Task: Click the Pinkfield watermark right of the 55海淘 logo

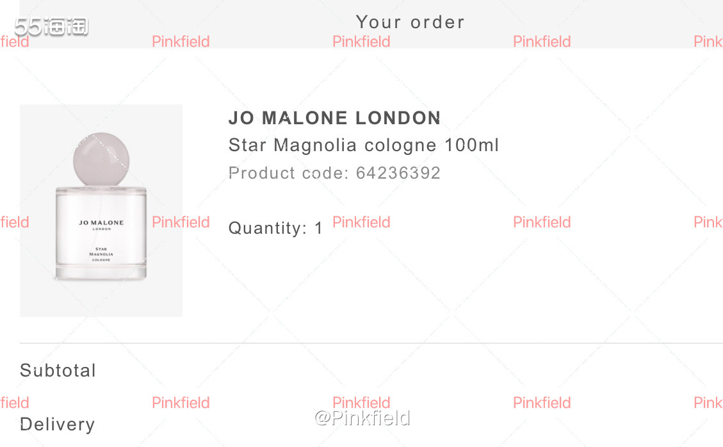Action: tap(181, 42)
